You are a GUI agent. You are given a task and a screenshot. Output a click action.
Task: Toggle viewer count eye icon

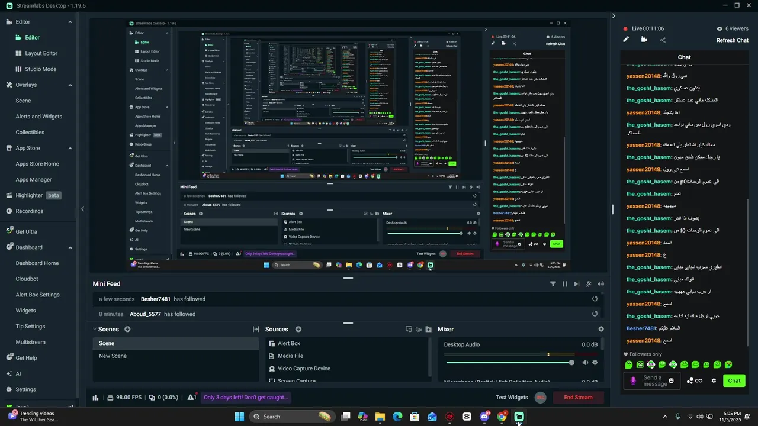(720, 28)
